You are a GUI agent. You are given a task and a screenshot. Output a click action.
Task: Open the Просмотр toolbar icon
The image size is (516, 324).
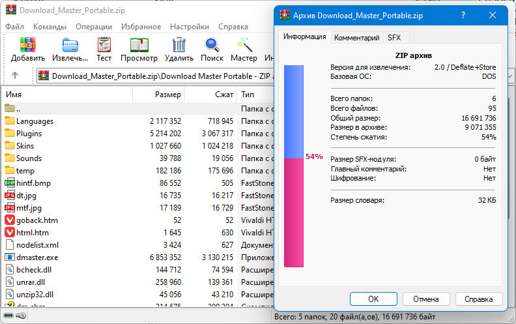coord(139,45)
